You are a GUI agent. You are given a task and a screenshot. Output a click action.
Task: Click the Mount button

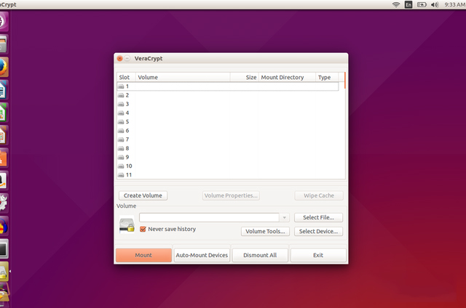pos(143,255)
